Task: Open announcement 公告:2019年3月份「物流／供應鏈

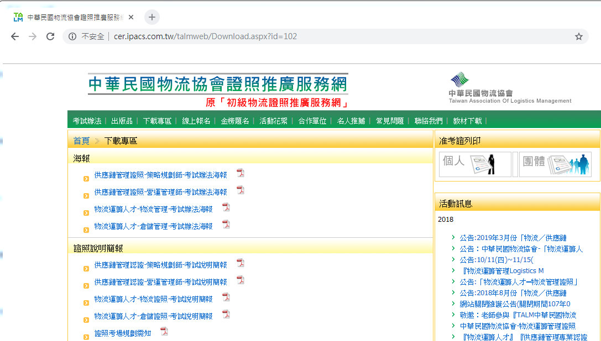Action: (513, 238)
